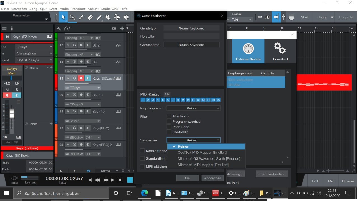Select the range selection tool

point(72,17)
